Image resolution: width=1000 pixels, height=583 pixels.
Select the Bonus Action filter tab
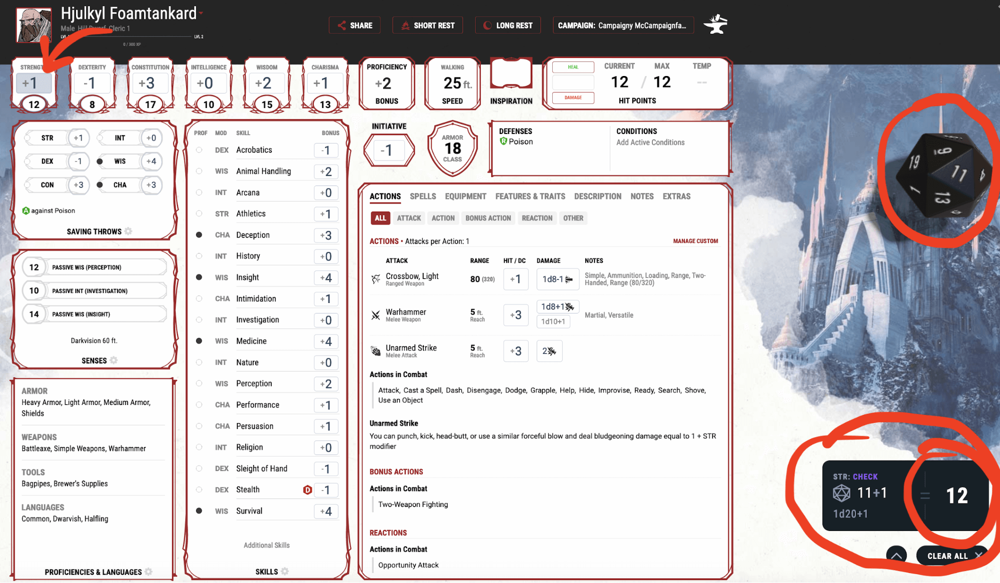(488, 218)
